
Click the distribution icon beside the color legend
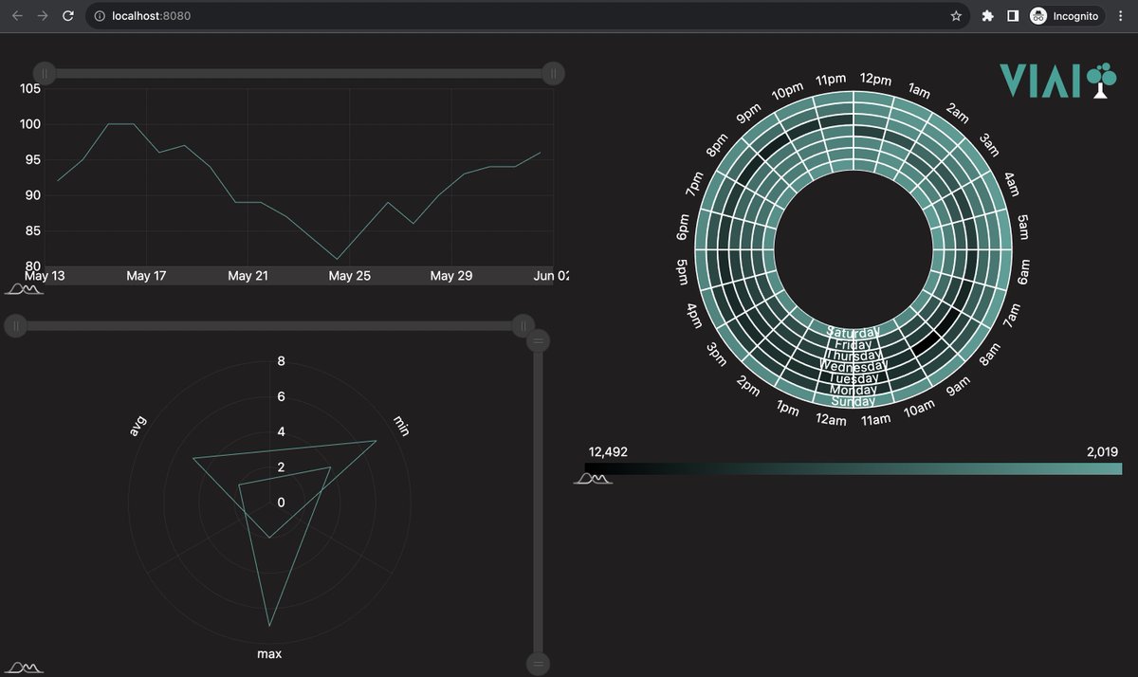coord(593,478)
